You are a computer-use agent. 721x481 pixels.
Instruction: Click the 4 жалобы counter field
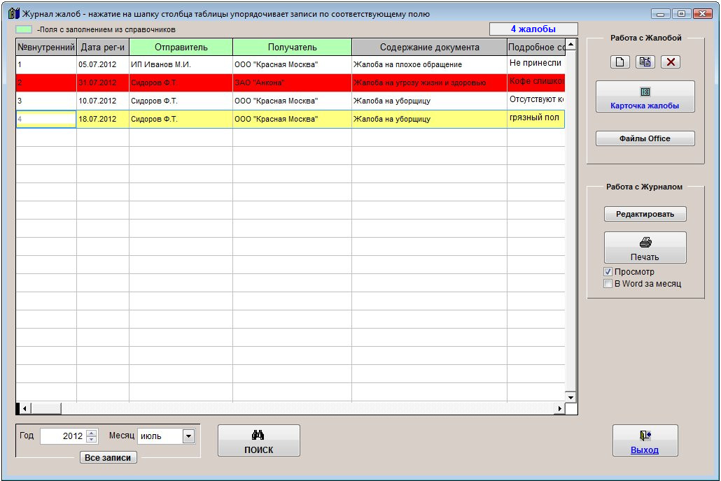(533, 29)
